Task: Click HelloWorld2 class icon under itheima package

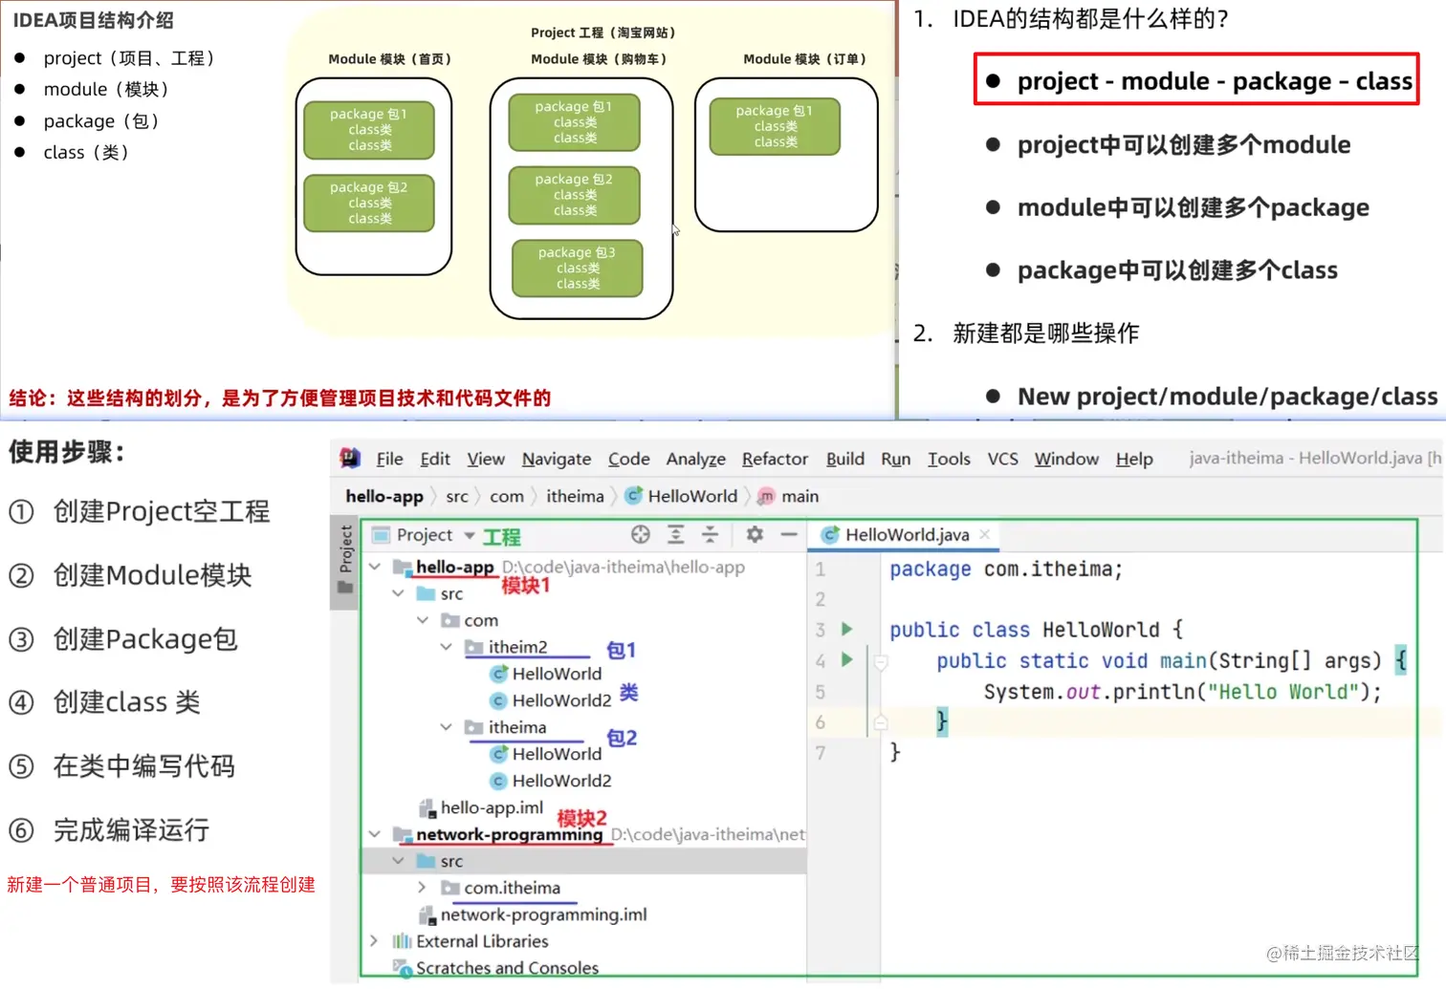Action: (498, 781)
